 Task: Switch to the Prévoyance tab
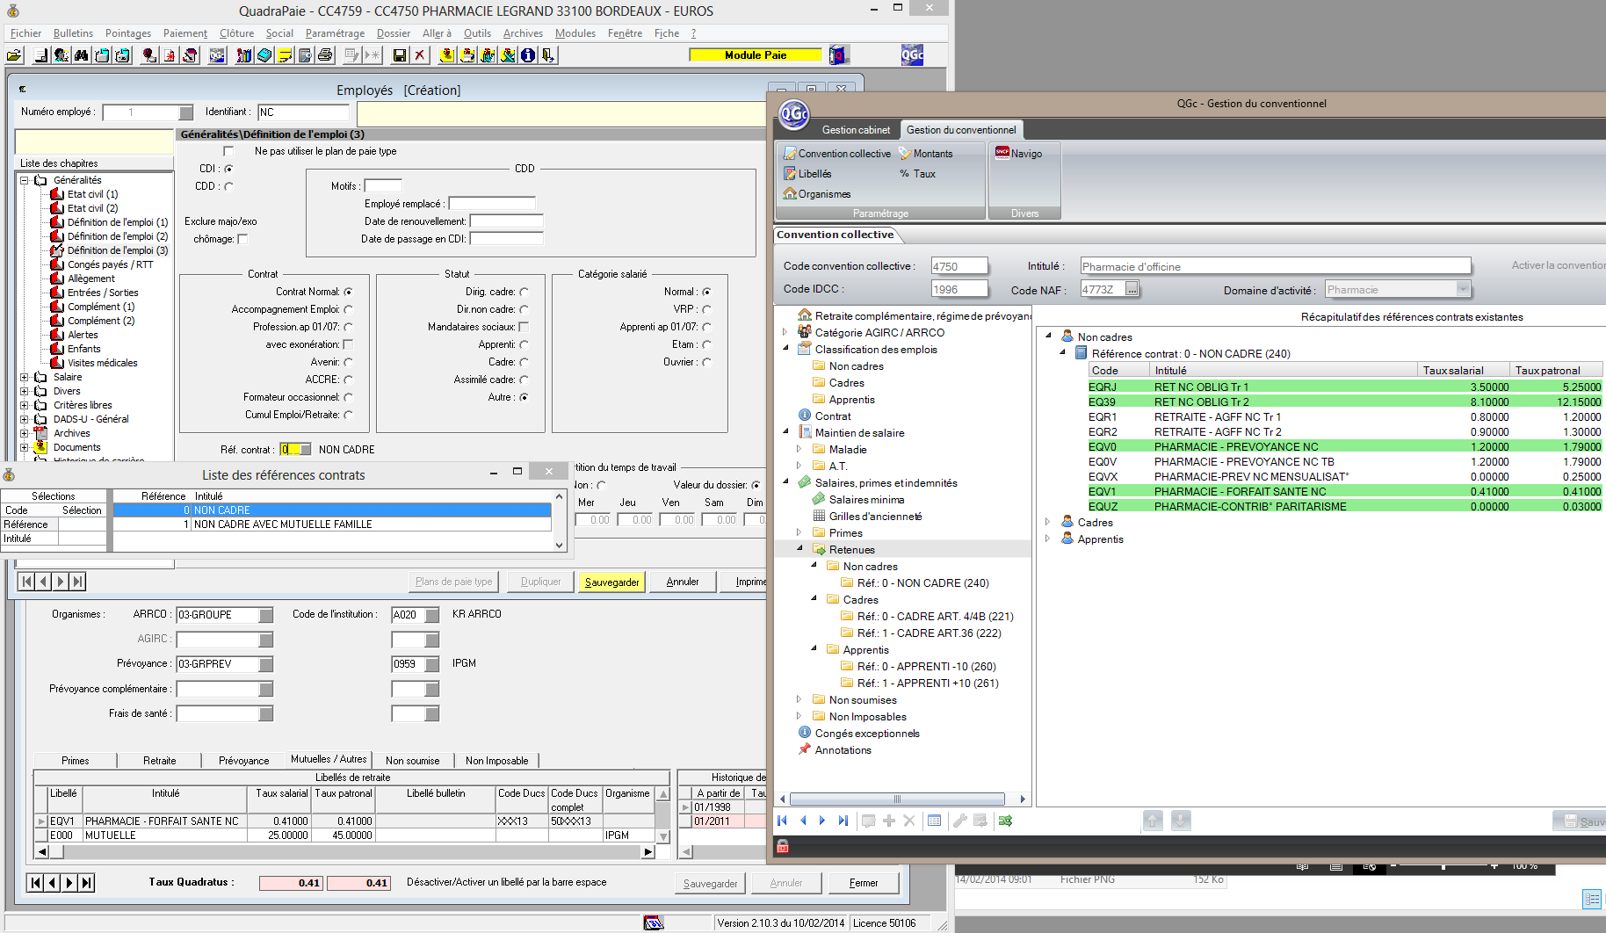click(243, 761)
